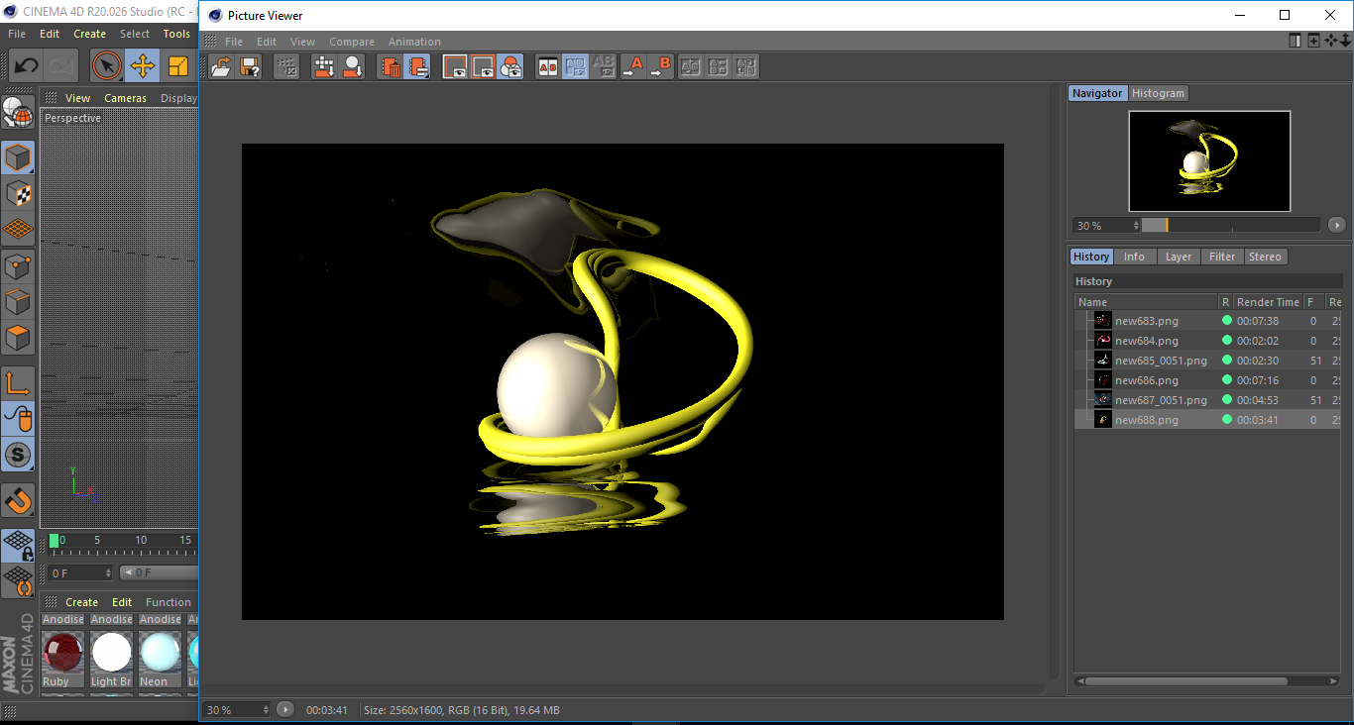This screenshot has width=1354, height=725.
Task: Switch to the Filter tab
Action: coord(1222,257)
